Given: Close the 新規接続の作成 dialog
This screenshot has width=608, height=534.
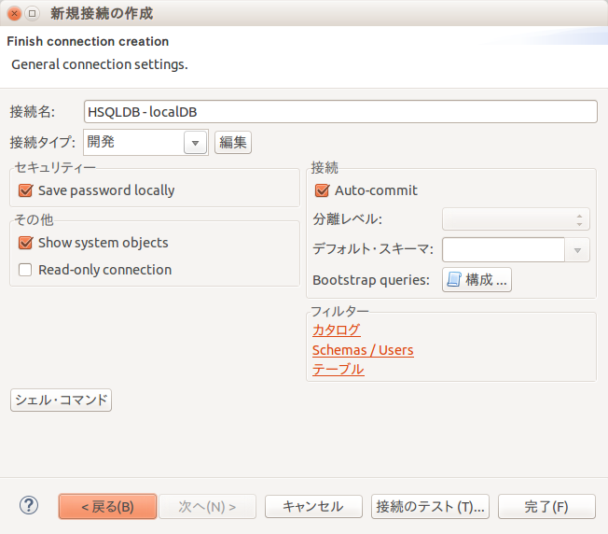Looking at the screenshot, I should [x=14, y=14].
